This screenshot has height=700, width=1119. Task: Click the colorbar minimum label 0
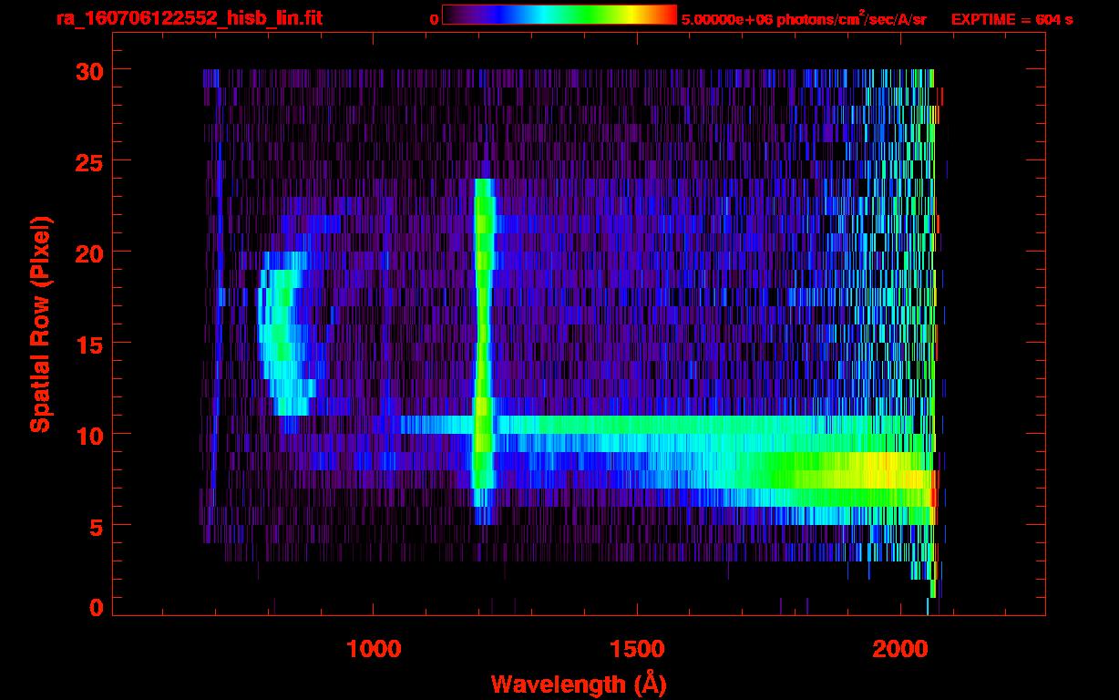click(x=434, y=19)
